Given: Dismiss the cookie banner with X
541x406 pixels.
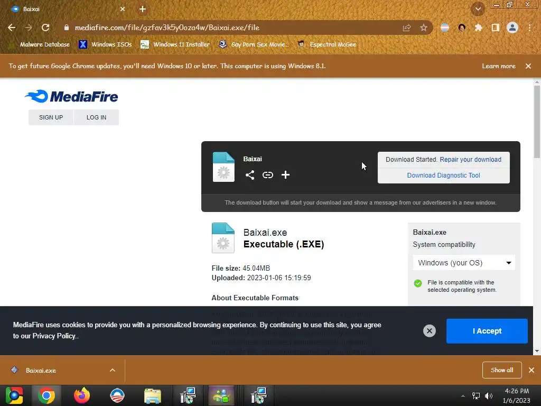Looking at the screenshot, I should pos(430,331).
